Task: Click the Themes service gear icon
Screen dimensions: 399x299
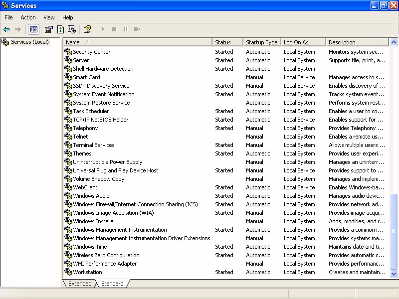Action: 68,153
